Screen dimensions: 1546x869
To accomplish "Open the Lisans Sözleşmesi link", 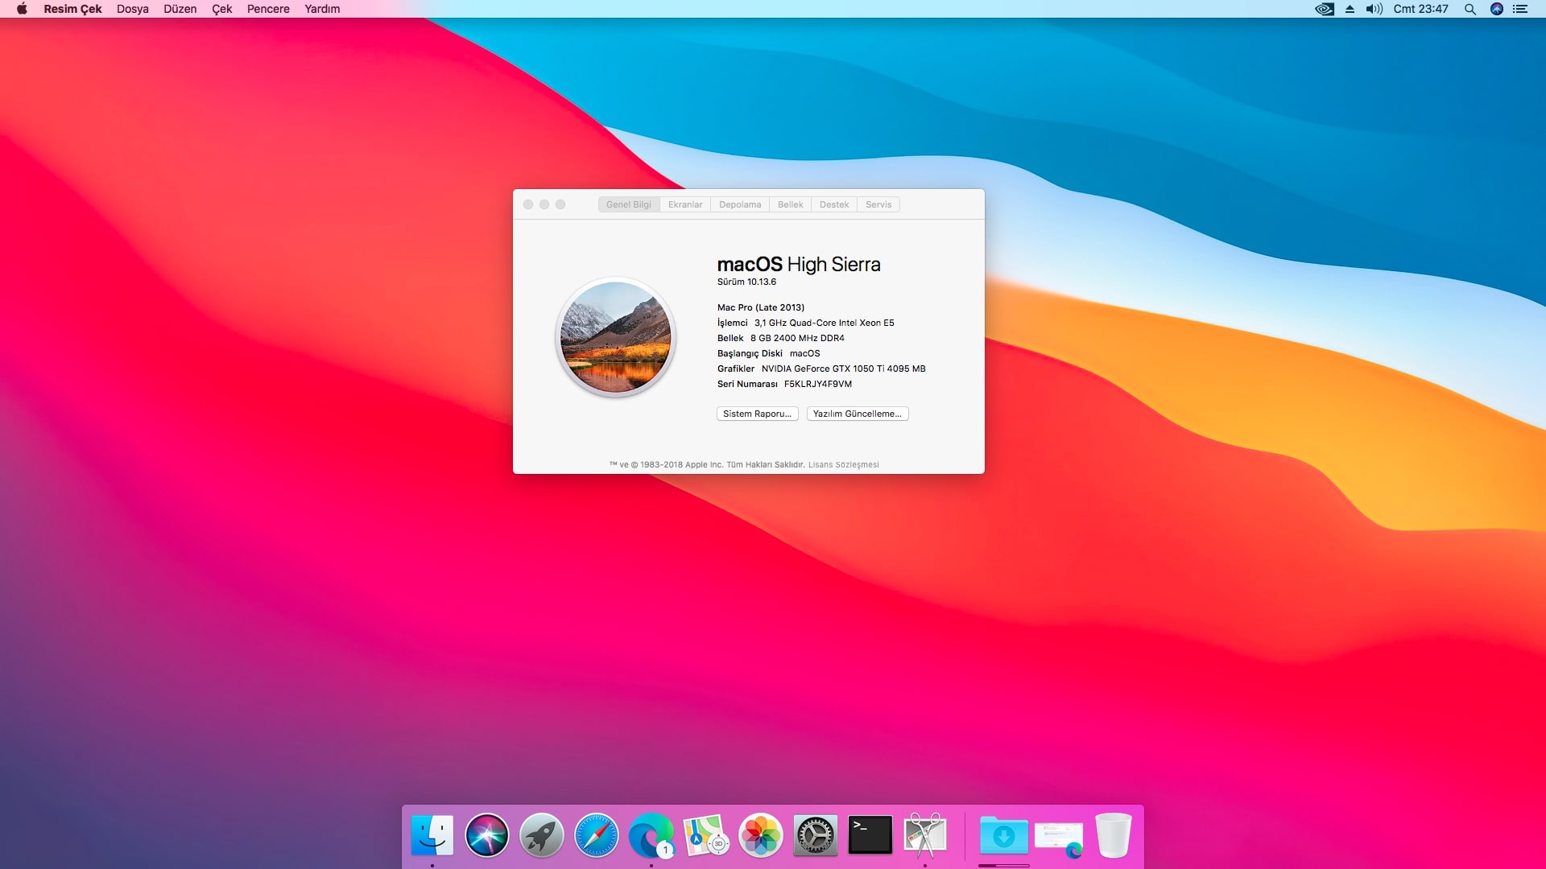I will 843,465.
